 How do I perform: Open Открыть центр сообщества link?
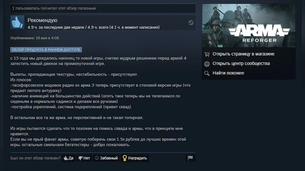tap(241, 64)
